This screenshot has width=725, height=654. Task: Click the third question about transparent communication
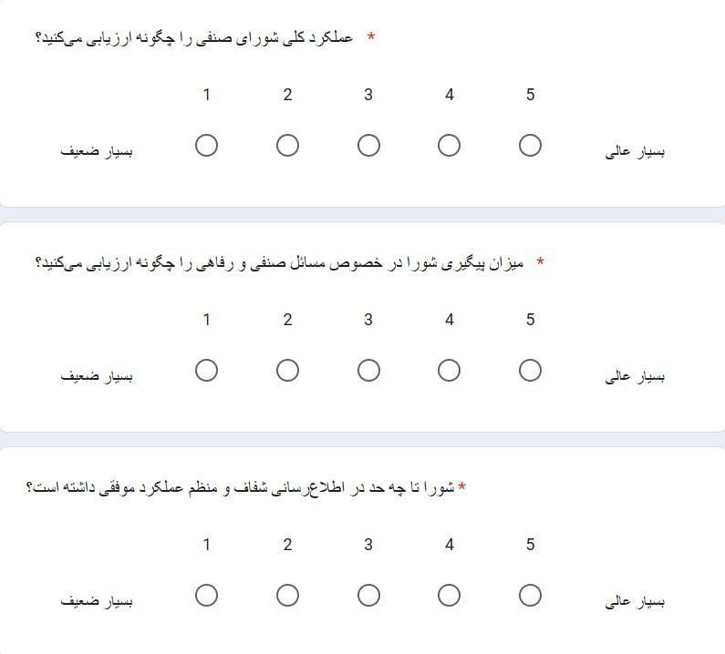(x=241, y=488)
